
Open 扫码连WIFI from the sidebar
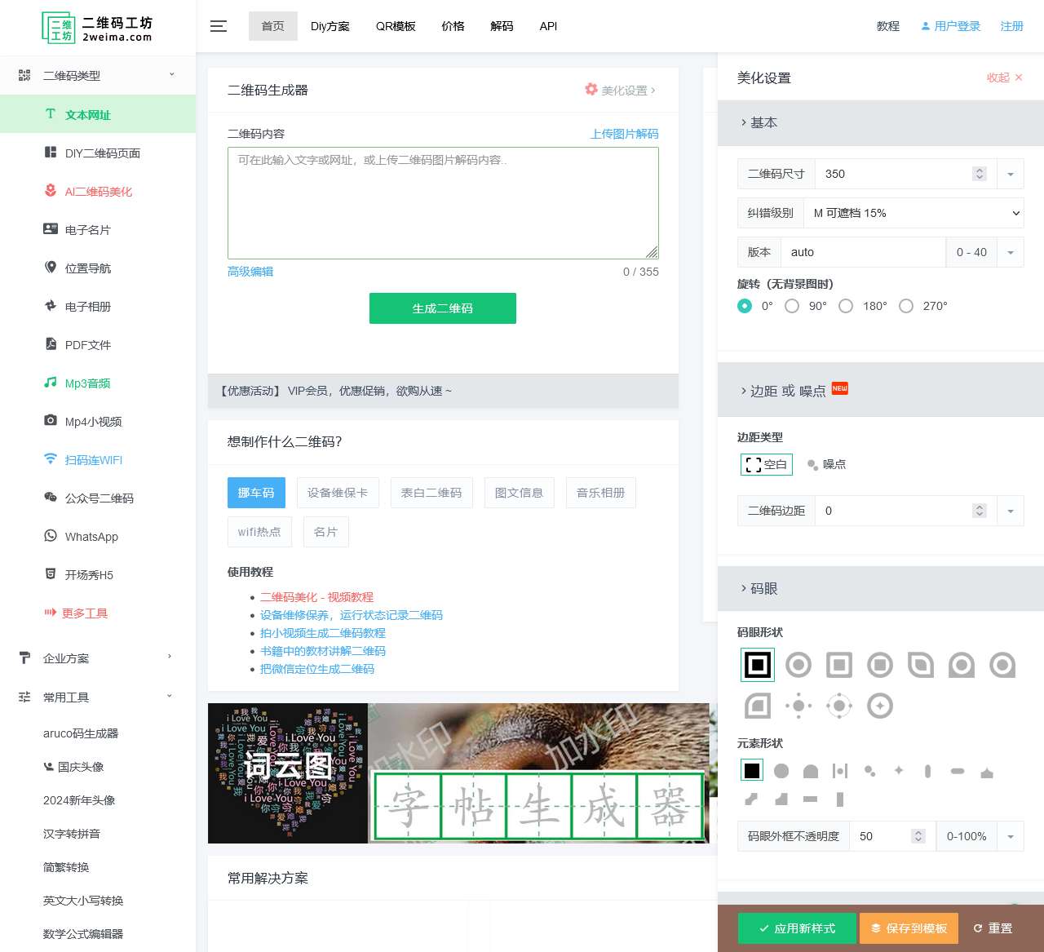93,459
